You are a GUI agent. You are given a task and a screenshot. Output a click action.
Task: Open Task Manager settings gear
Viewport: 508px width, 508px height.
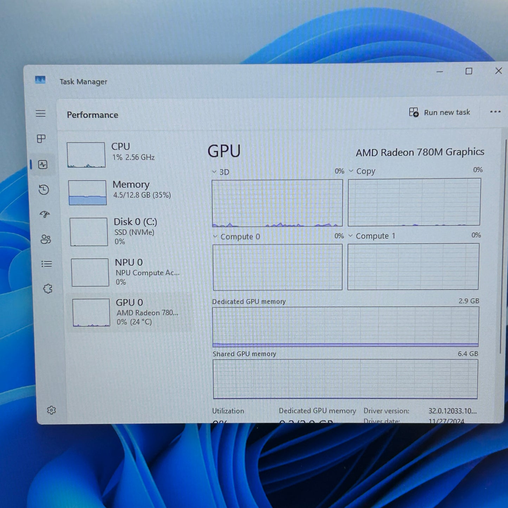coord(52,410)
